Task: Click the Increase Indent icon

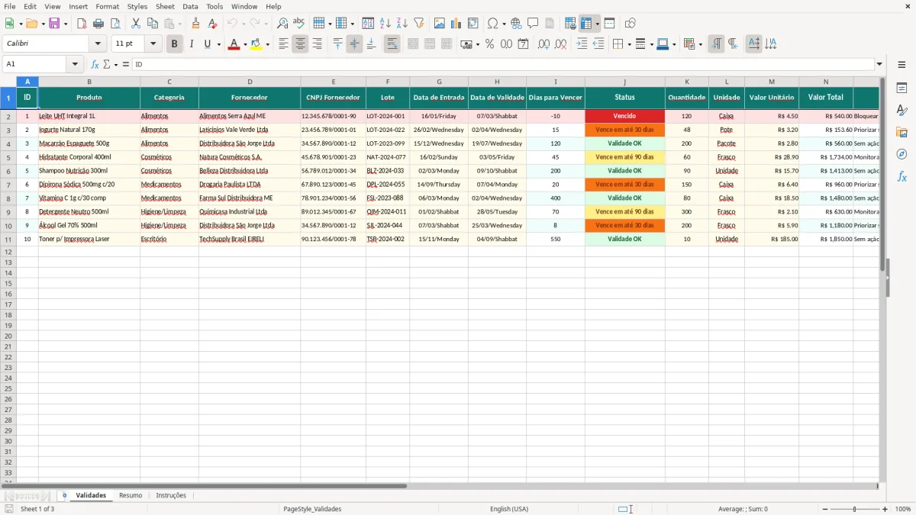Action: pos(582,44)
